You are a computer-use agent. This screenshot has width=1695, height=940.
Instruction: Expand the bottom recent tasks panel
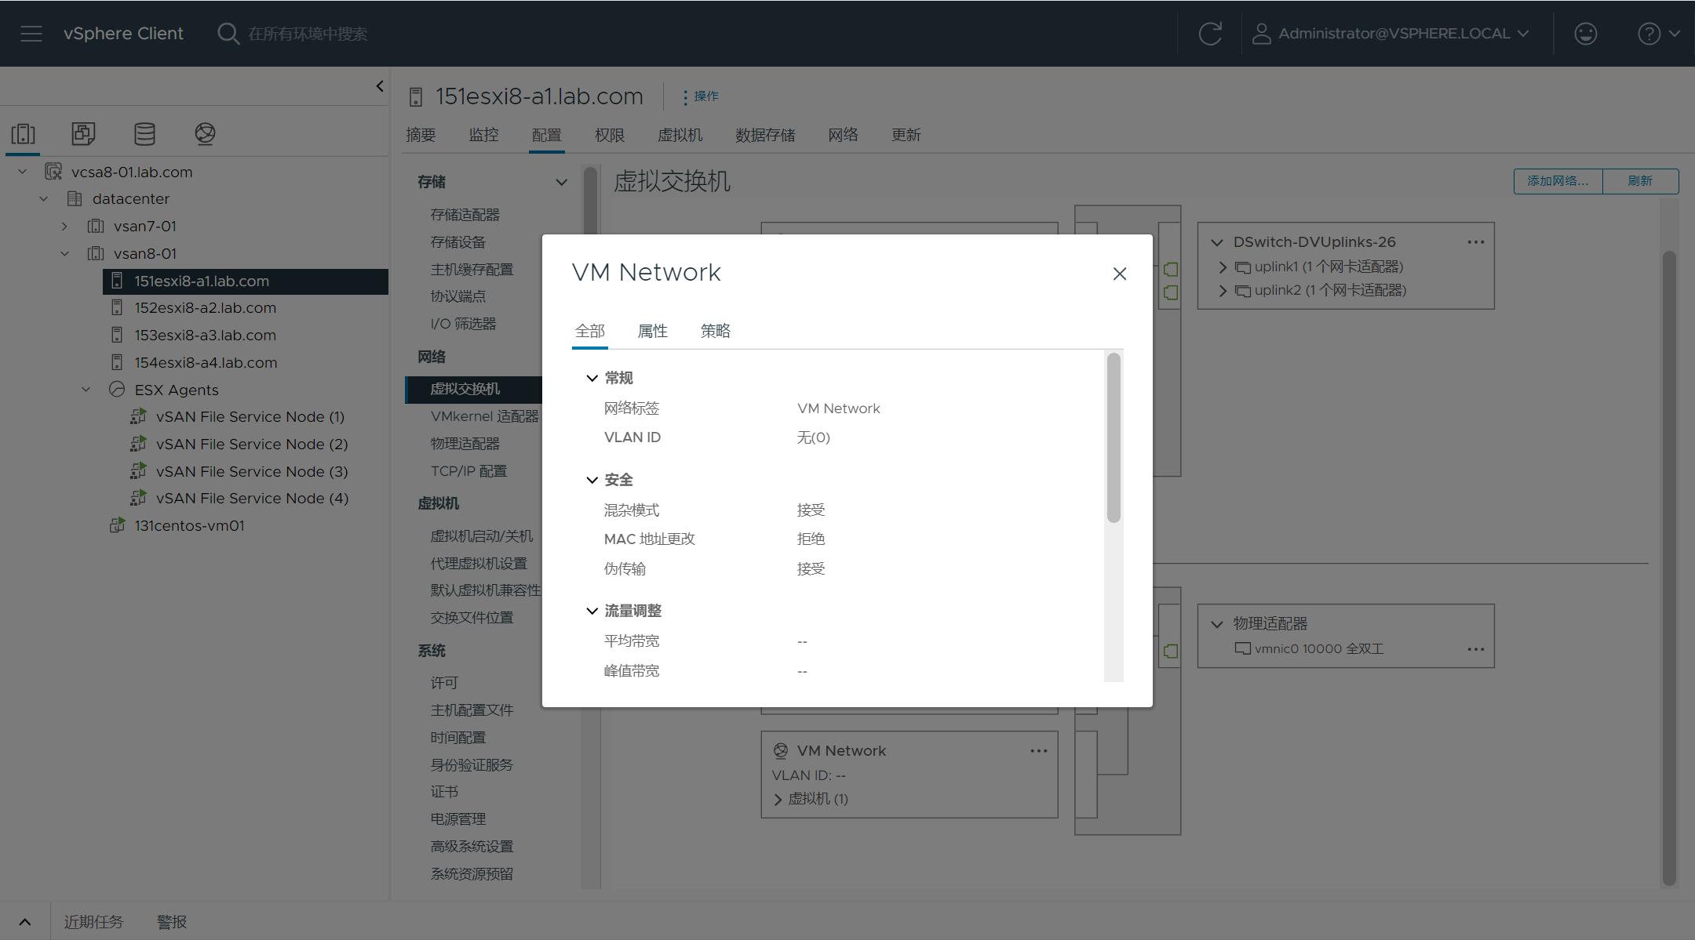tap(25, 922)
